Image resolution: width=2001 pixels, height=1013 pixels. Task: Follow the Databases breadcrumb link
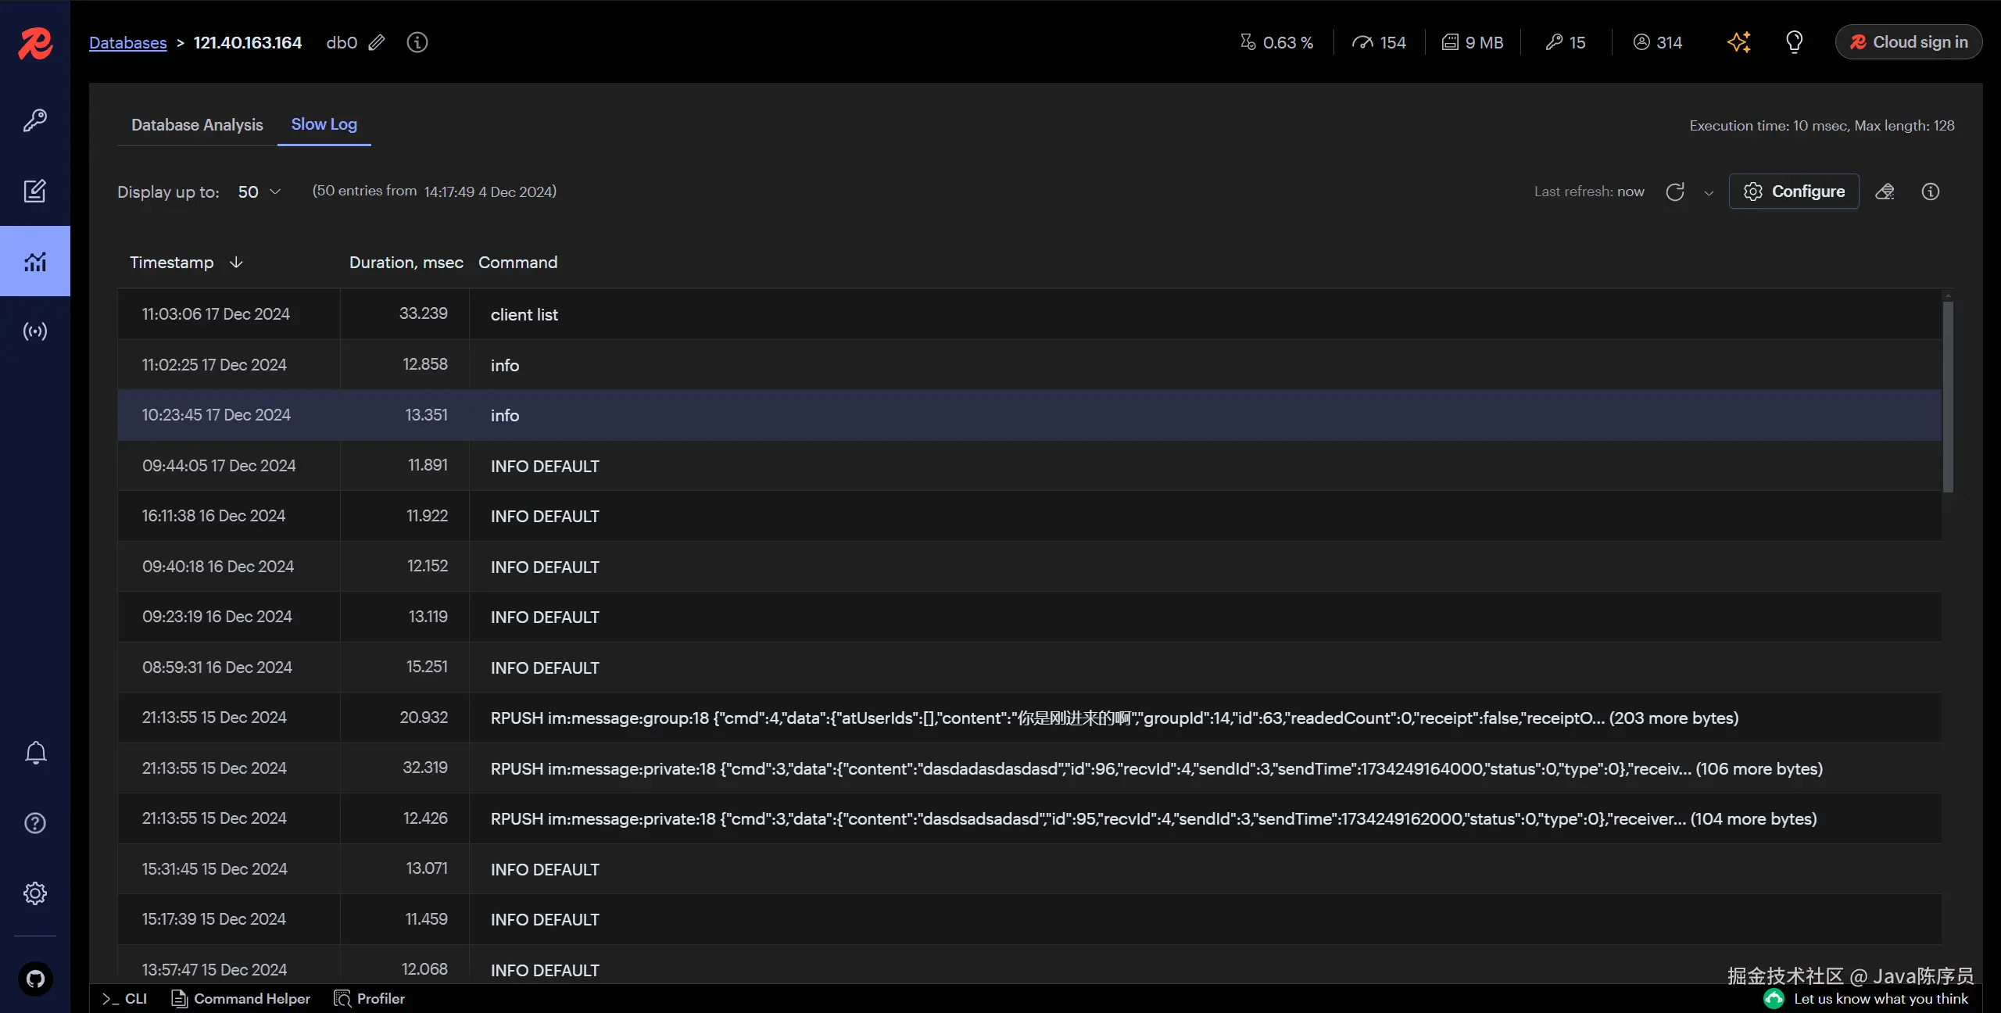pos(128,43)
